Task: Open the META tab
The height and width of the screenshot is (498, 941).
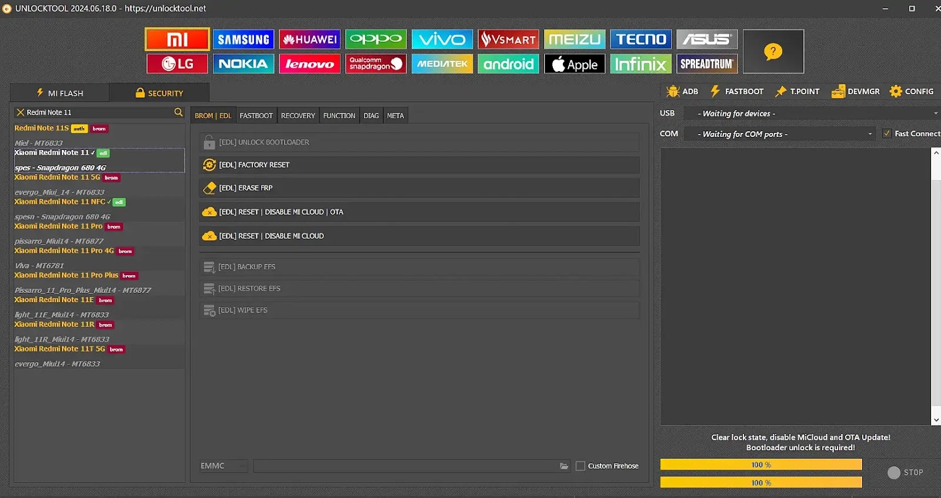Action: (395, 116)
